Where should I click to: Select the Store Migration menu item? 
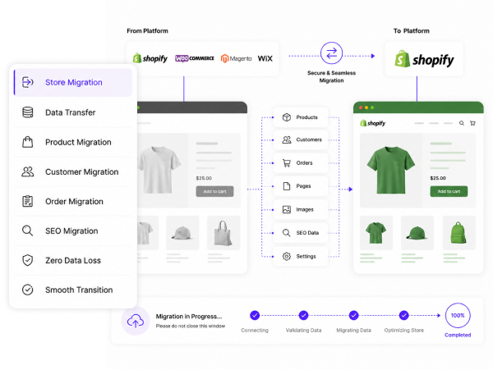[x=73, y=82]
